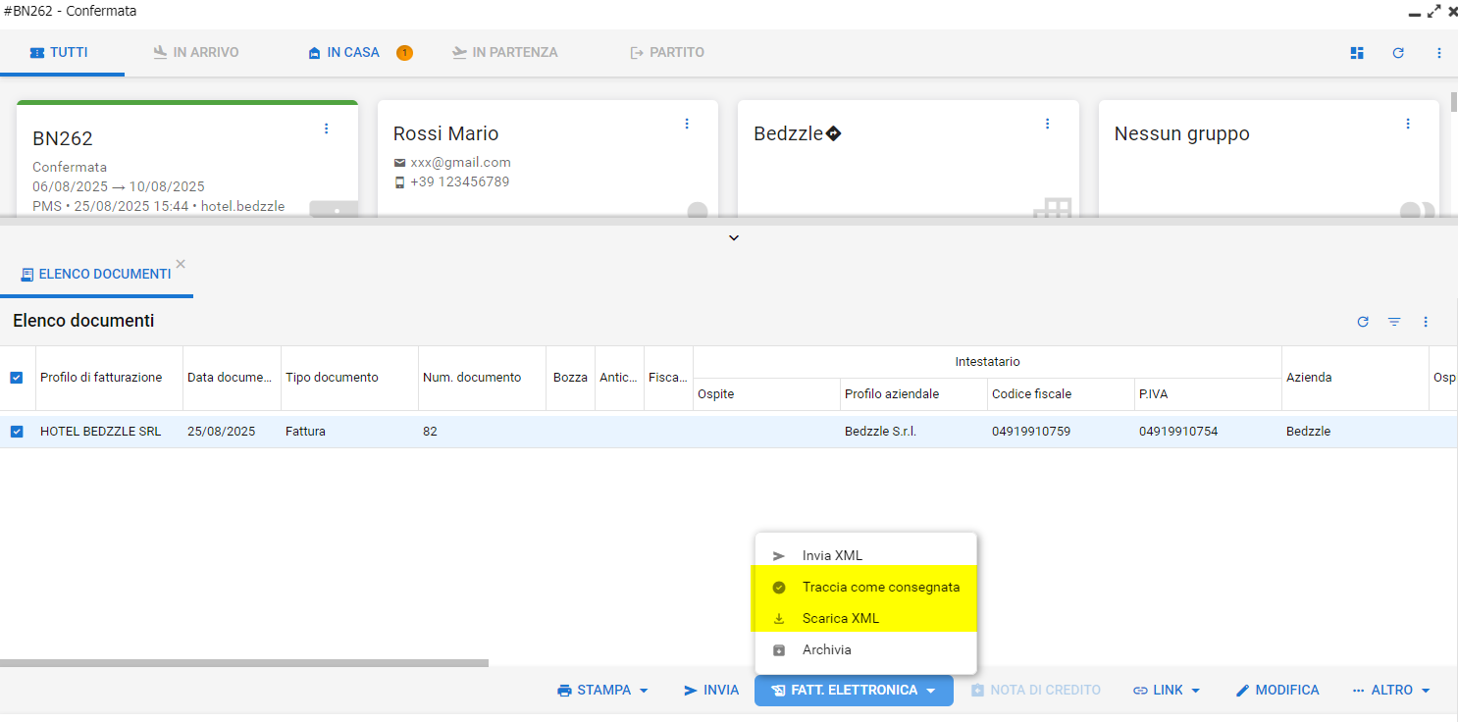Expand the Stampa dropdown
Image resolution: width=1458 pixels, height=722 pixels.
[x=603, y=691]
